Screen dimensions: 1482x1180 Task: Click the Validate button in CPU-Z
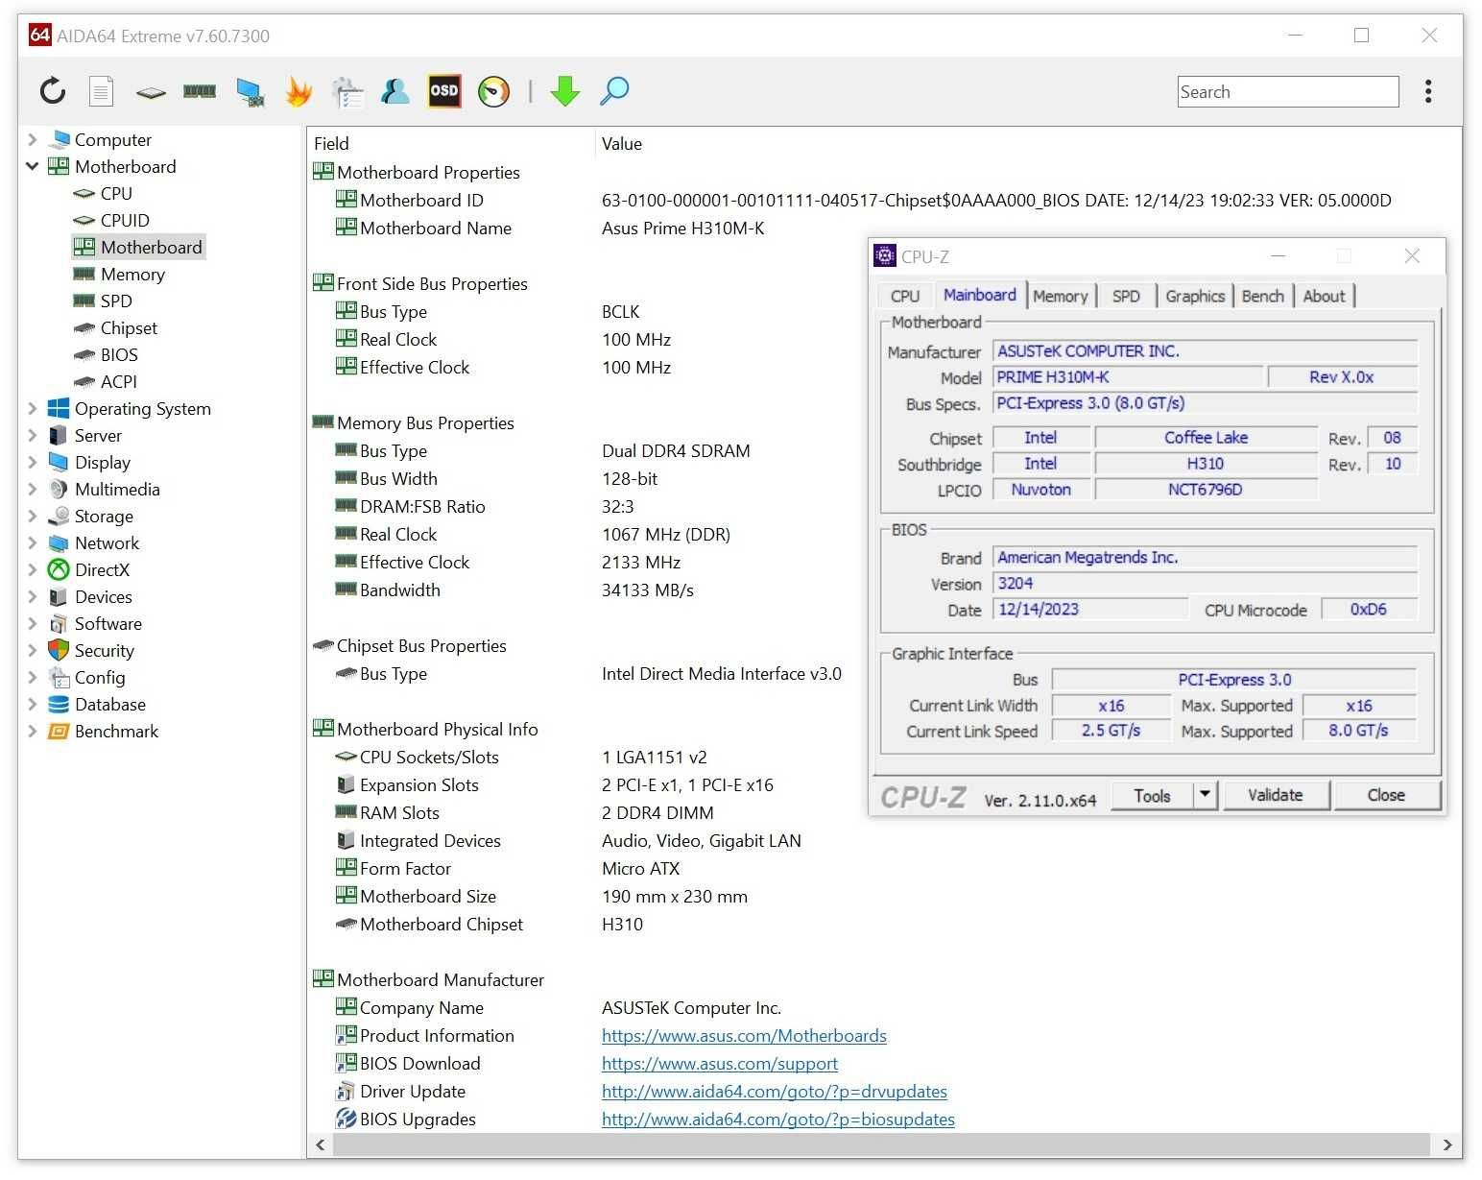[x=1276, y=795]
